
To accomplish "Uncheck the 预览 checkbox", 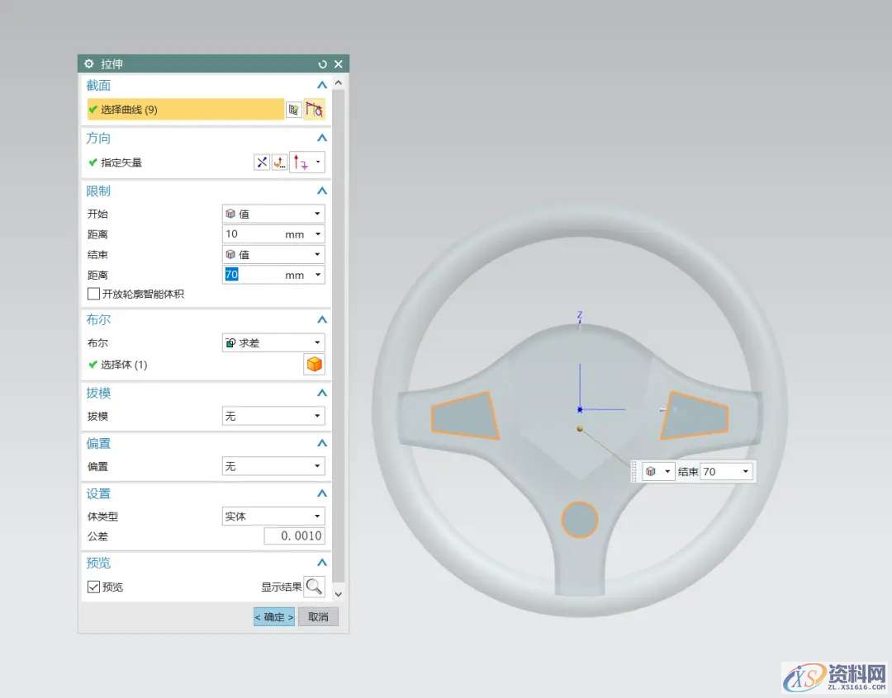I will pyautogui.click(x=93, y=587).
